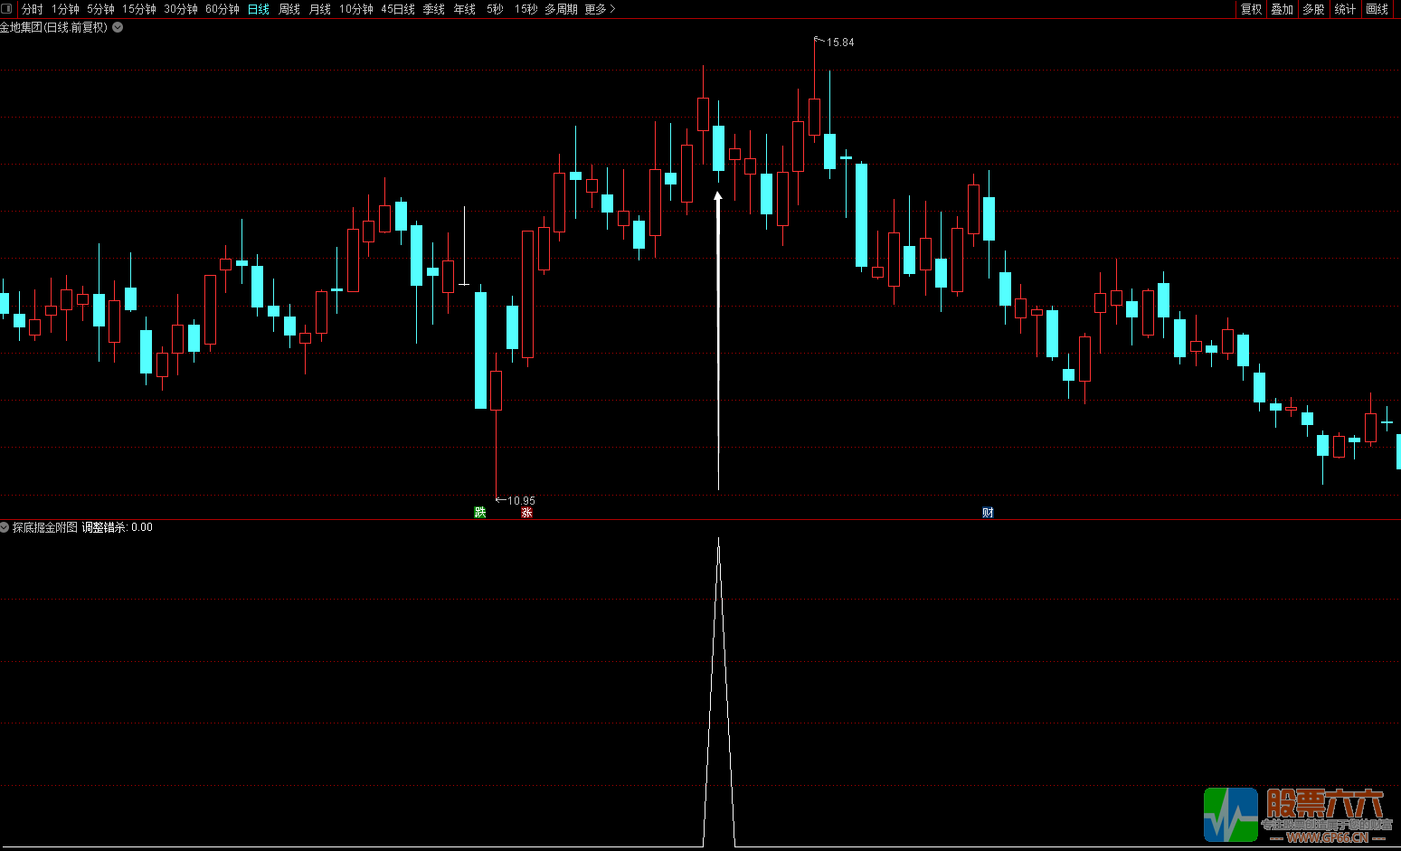Screen dimensions: 1401x851
Task: Expand 更多 period options
Action: 599,9
